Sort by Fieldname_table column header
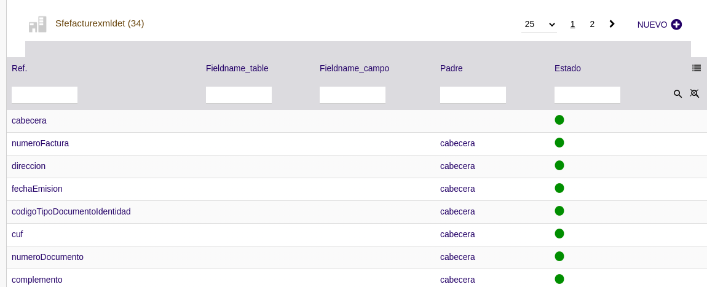The height and width of the screenshot is (287, 707). pyautogui.click(x=237, y=68)
